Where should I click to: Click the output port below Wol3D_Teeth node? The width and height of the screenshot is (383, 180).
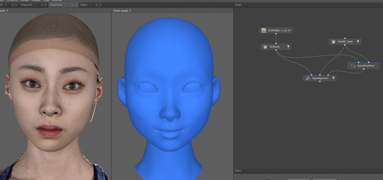(x=345, y=45)
